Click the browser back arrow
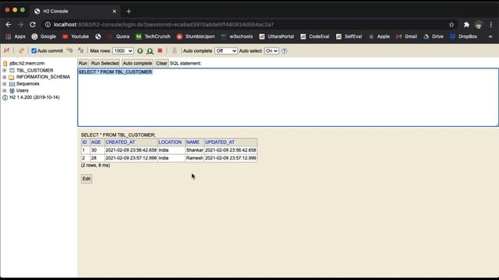Viewport: 499px width, 280px height. (9, 24)
